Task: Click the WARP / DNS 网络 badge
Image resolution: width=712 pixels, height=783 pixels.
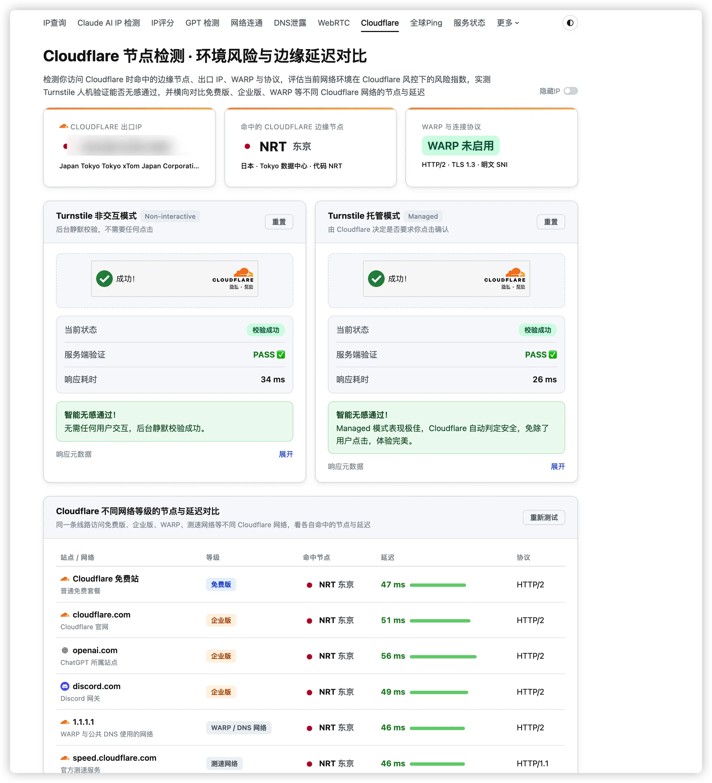Action: pyautogui.click(x=238, y=728)
